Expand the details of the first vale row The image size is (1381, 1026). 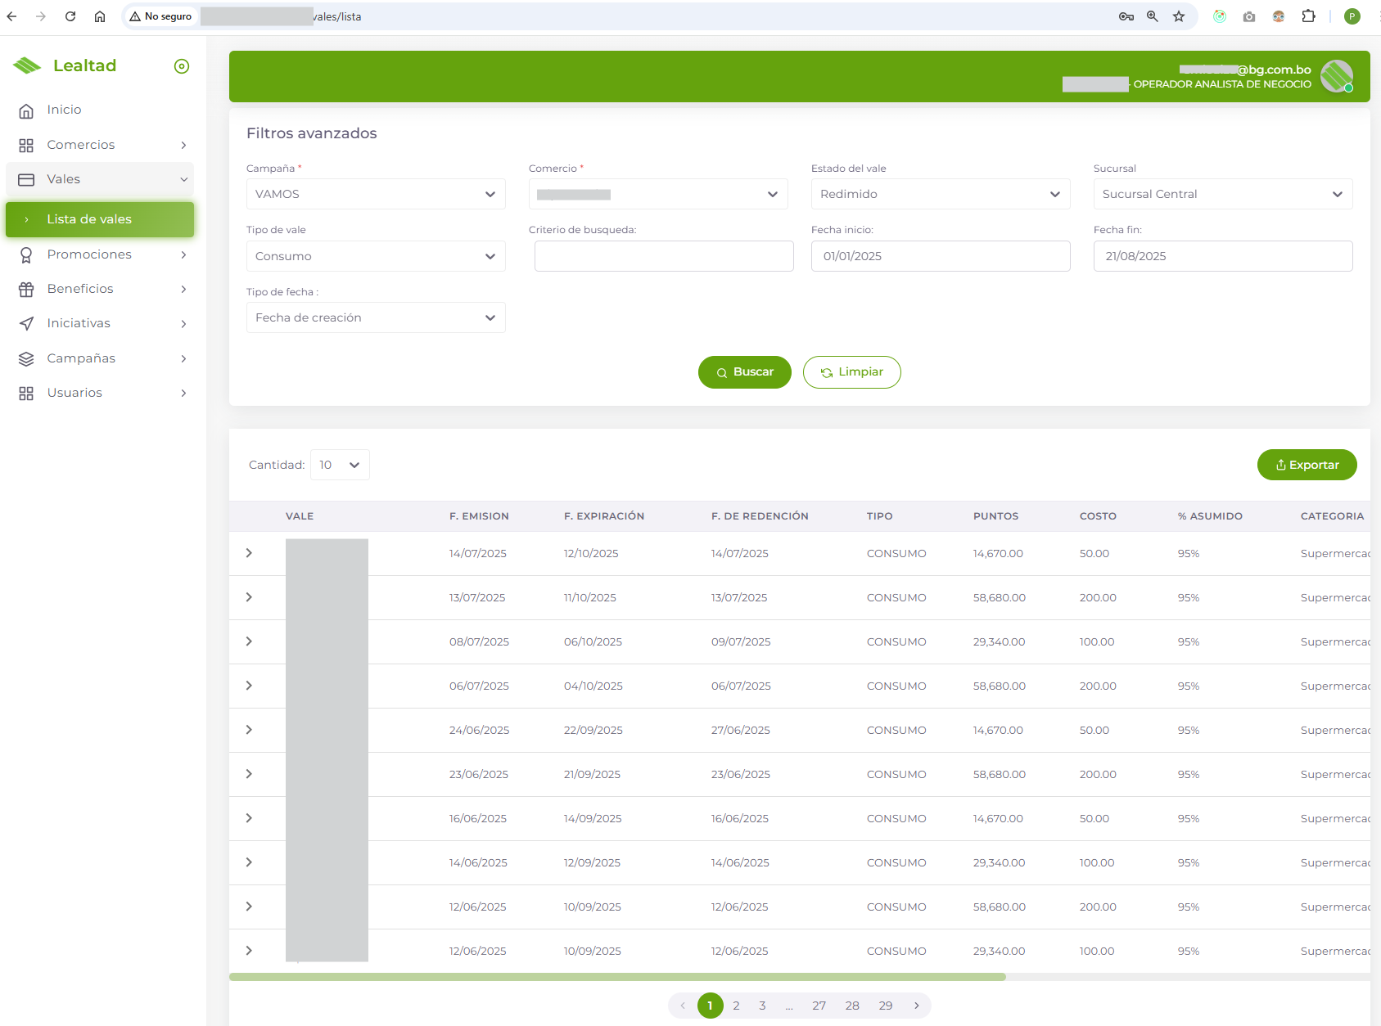click(x=249, y=552)
